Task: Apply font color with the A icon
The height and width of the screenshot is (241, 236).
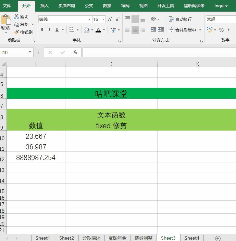Action: coord(98,30)
